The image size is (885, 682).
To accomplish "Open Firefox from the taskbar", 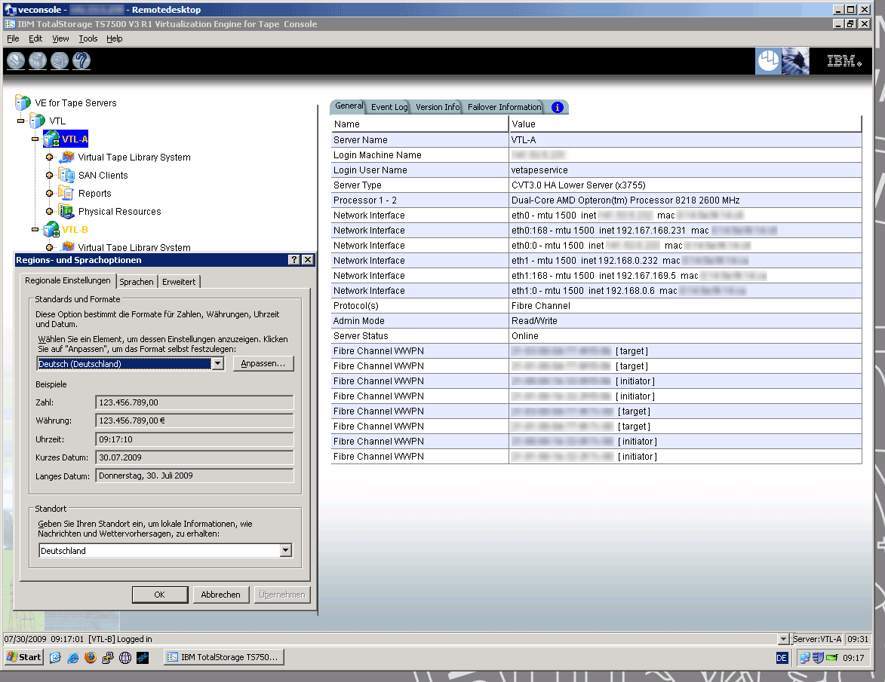I will pos(90,657).
